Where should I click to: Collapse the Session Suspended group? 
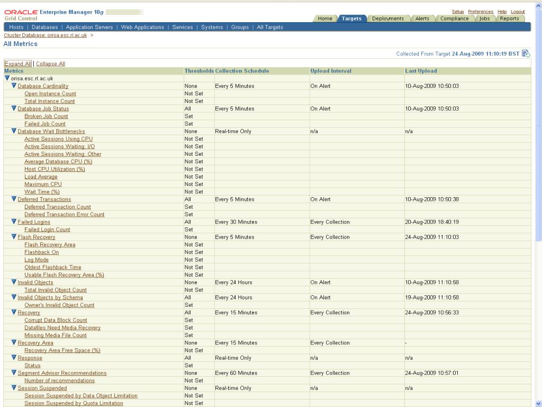tap(14, 387)
